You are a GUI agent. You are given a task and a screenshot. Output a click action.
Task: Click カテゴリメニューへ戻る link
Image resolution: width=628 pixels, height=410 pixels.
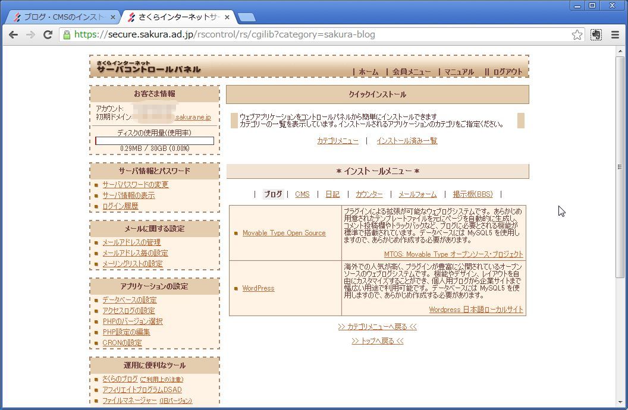click(377, 327)
